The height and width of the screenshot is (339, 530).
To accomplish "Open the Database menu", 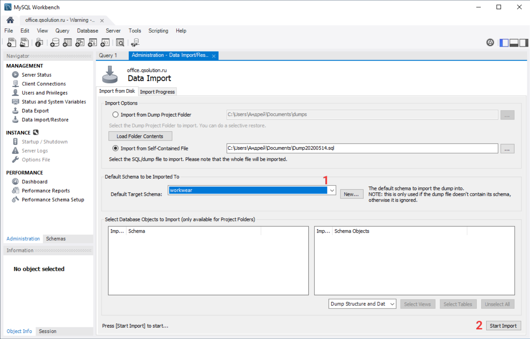I will pyautogui.click(x=88, y=31).
